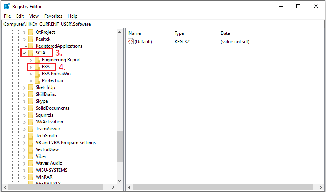Select the WinRAR folder icon
This screenshot has width=326, height=192.
tap(31, 177)
